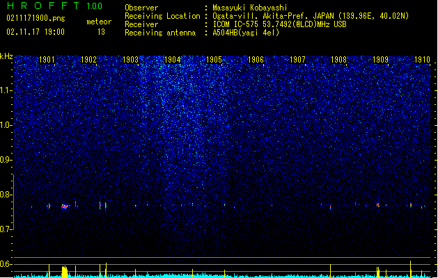Click the 0.6 frequency axis label
The image size is (438, 278).
point(6,264)
